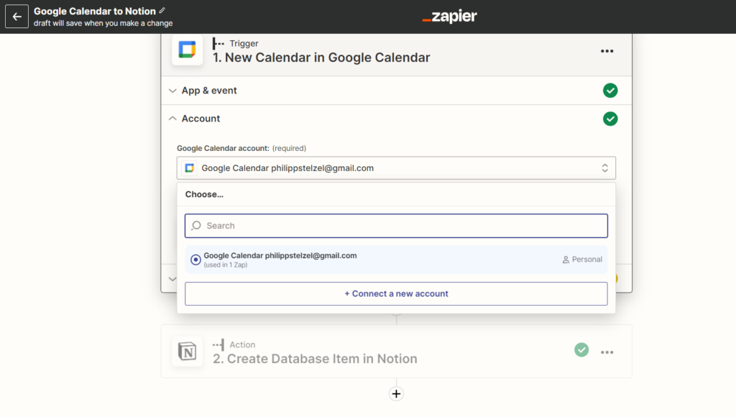
Task: Open the trigger step three-dot menu
Action: [x=607, y=51]
